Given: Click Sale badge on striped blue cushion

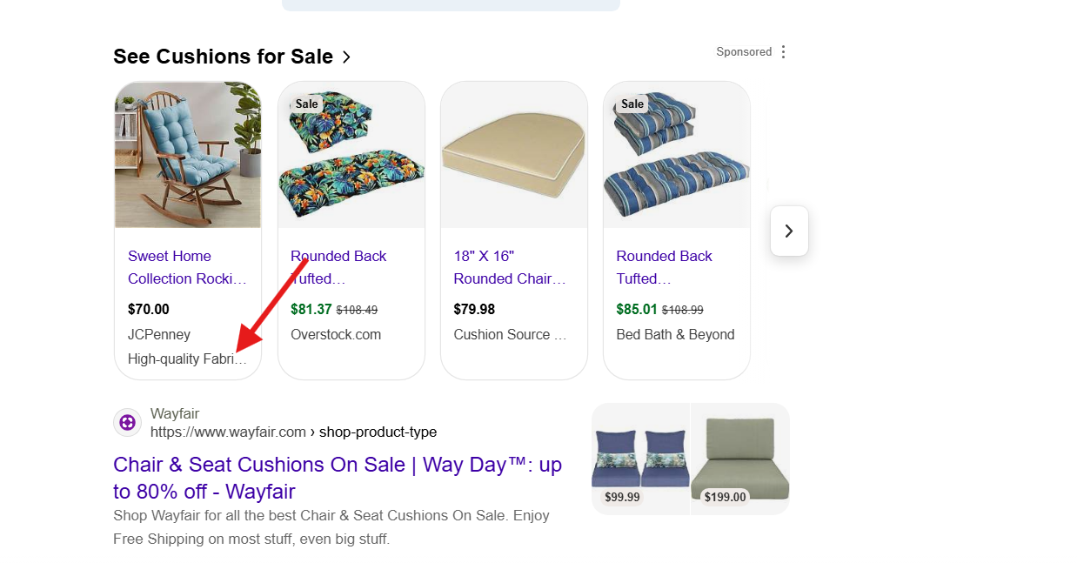Looking at the screenshot, I should coord(632,104).
